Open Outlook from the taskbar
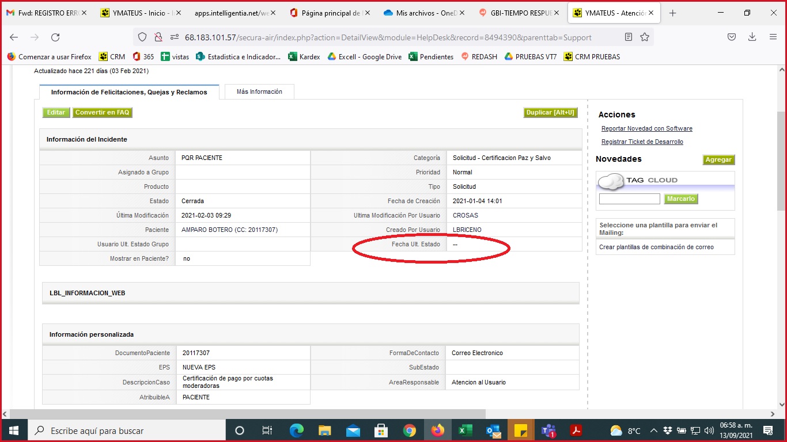This screenshot has width=787, height=442. pyautogui.click(x=493, y=430)
